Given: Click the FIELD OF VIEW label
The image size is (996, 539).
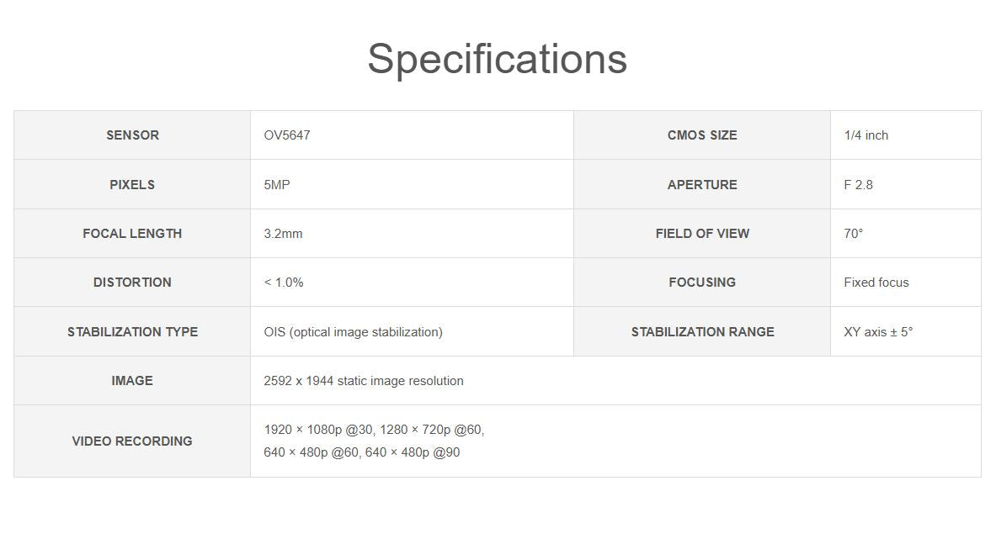Looking at the screenshot, I should click(702, 234).
